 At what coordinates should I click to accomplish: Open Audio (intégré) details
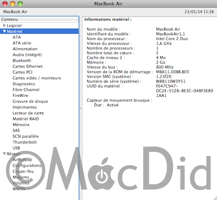[x=27, y=55]
